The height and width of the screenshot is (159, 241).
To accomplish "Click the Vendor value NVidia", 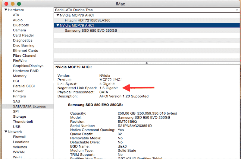I will tap(105, 75).
